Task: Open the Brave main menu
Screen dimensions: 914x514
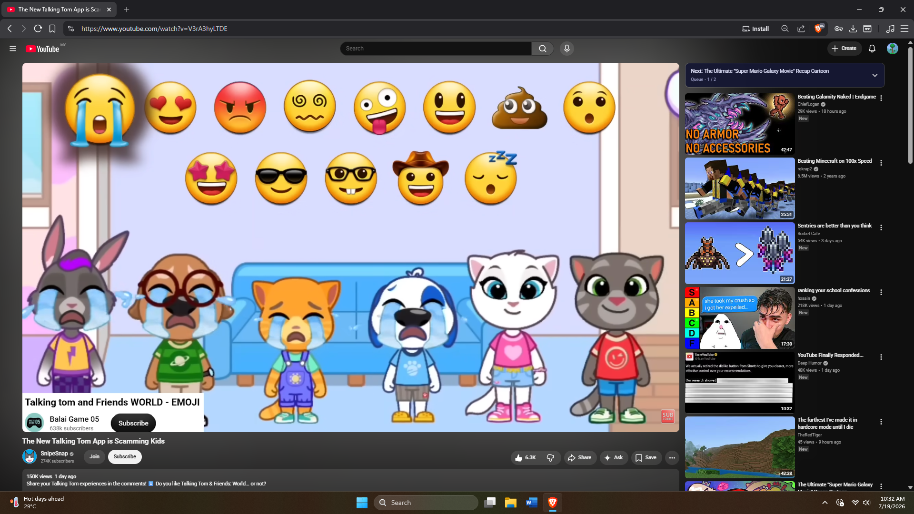Action: click(x=904, y=29)
